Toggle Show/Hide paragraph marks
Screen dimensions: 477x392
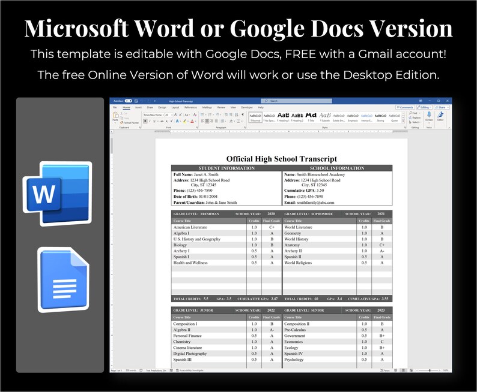point(243,114)
